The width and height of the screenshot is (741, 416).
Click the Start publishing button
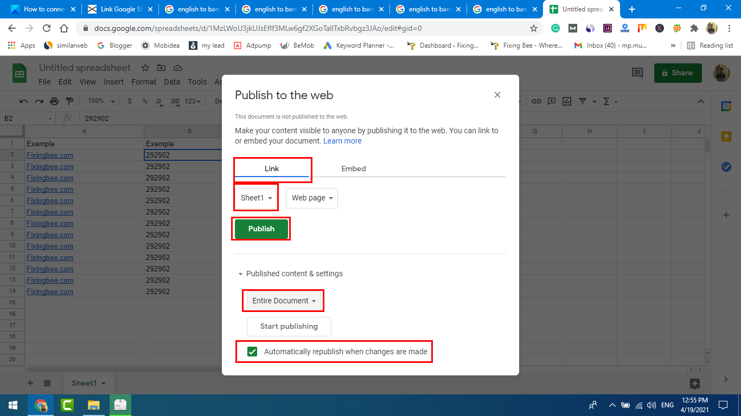point(289,326)
